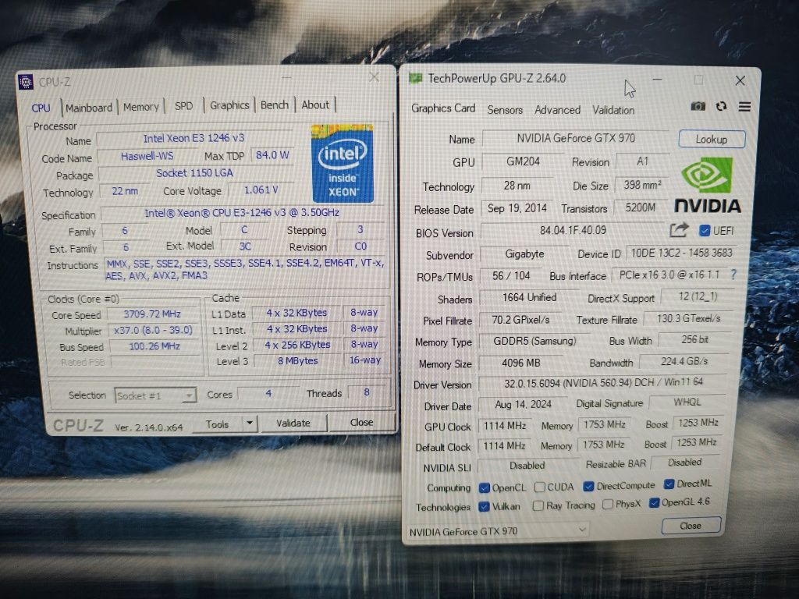Click the Bus Interface question mark icon
Image resolution: width=799 pixels, height=599 pixels.
pyautogui.click(x=733, y=275)
